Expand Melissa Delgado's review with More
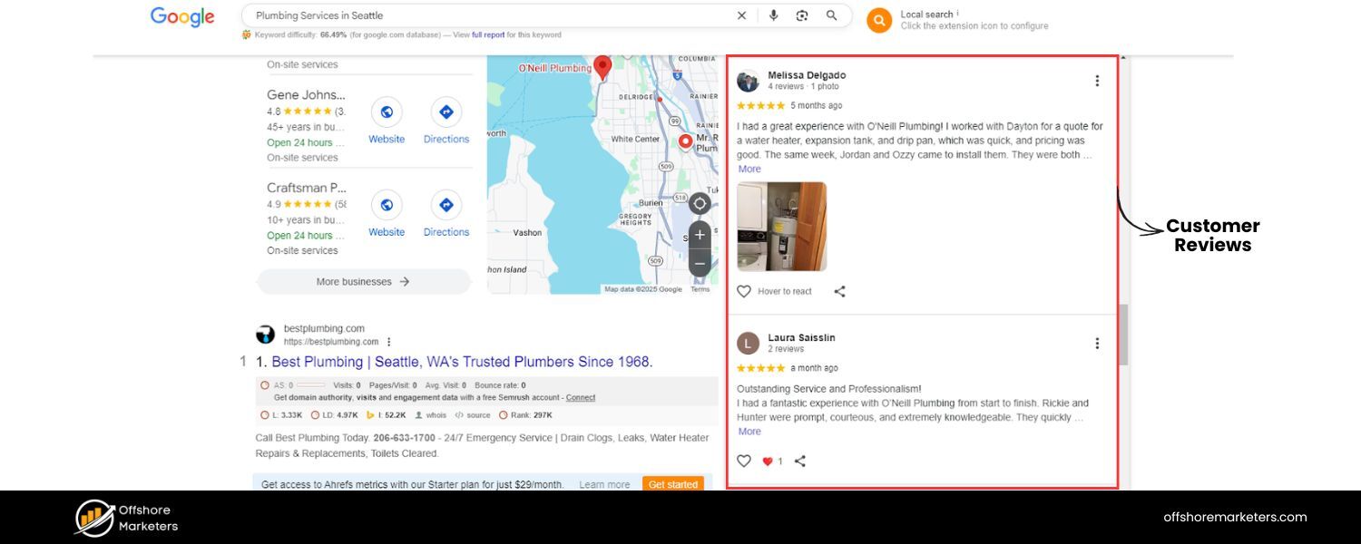 coord(749,169)
